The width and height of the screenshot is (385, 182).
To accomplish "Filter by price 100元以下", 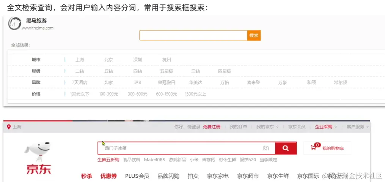I will pyautogui.click(x=80, y=94).
